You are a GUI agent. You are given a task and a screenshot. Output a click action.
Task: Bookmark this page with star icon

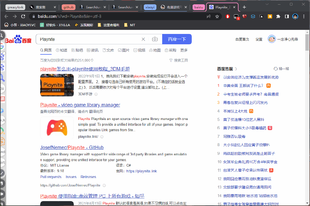217,17
